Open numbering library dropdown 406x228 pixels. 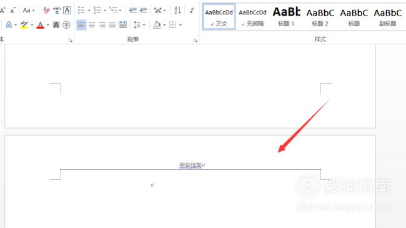click(105, 11)
